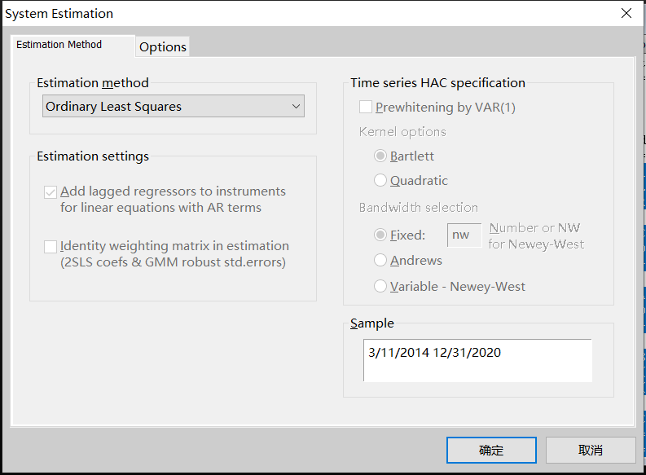Click the nw bandwidth input box
The image size is (646, 475).
[x=464, y=235]
